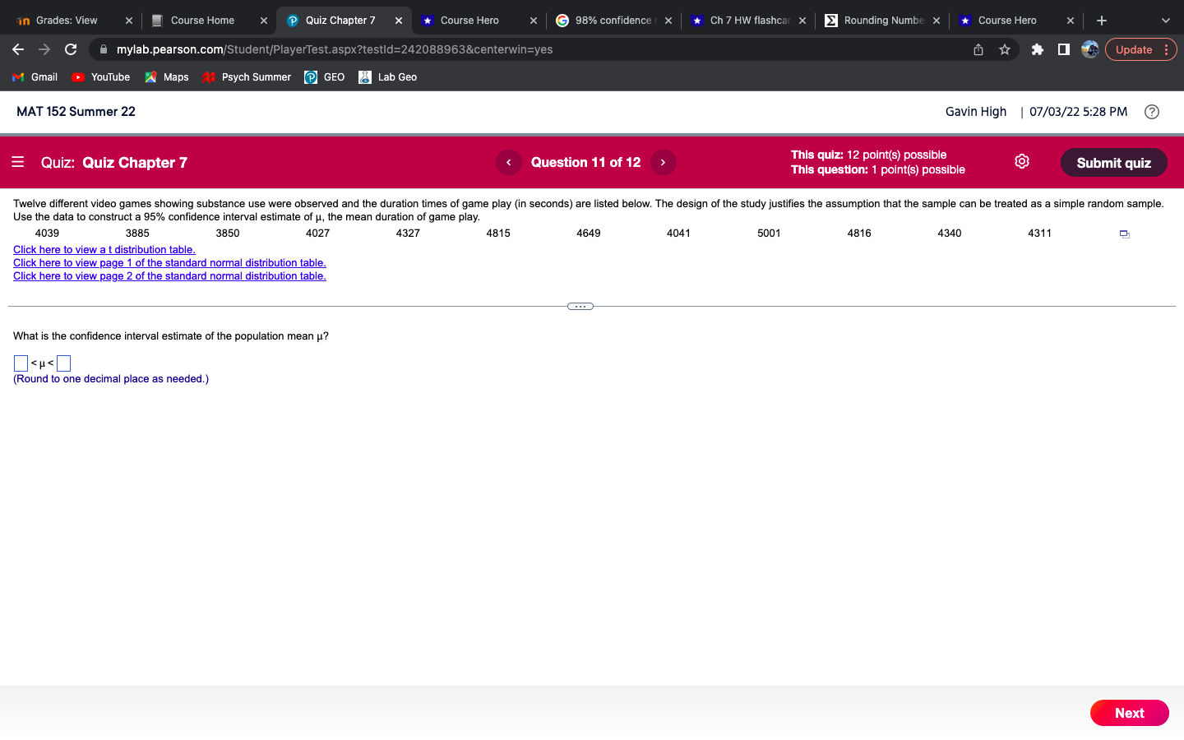Screen dimensions: 1184x740
Task: Open page 2 standard normal table link
Action: (169, 276)
